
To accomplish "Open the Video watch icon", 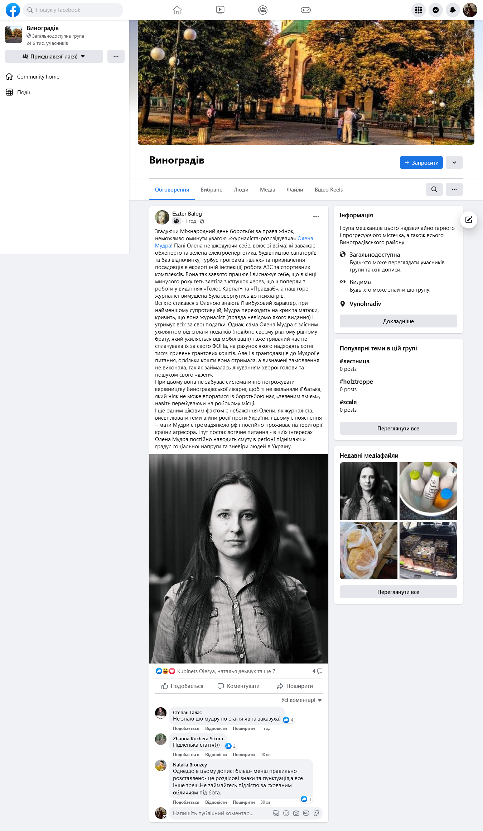I will (220, 10).
